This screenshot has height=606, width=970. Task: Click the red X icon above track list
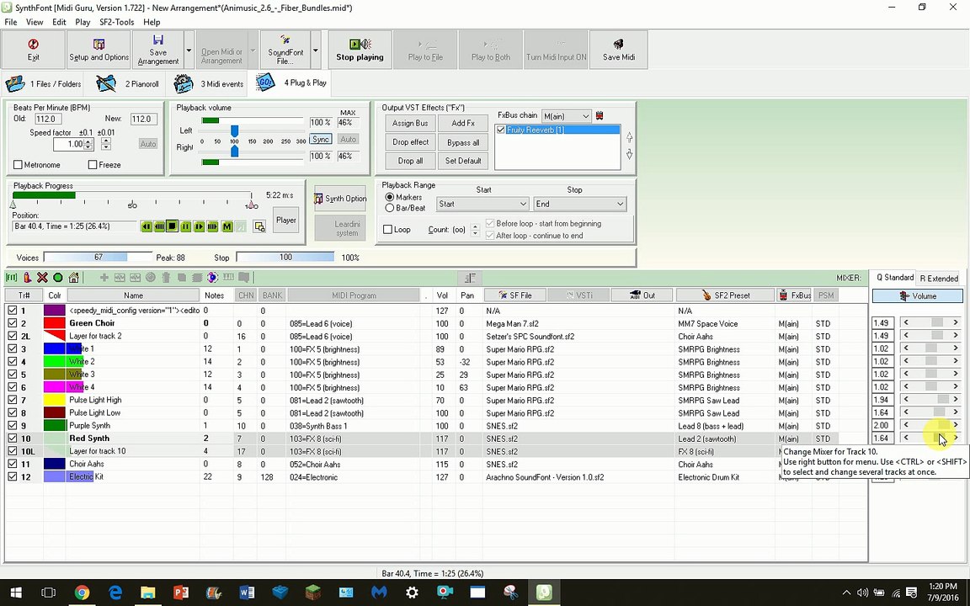pyautogui.click(x=42, y=278)
